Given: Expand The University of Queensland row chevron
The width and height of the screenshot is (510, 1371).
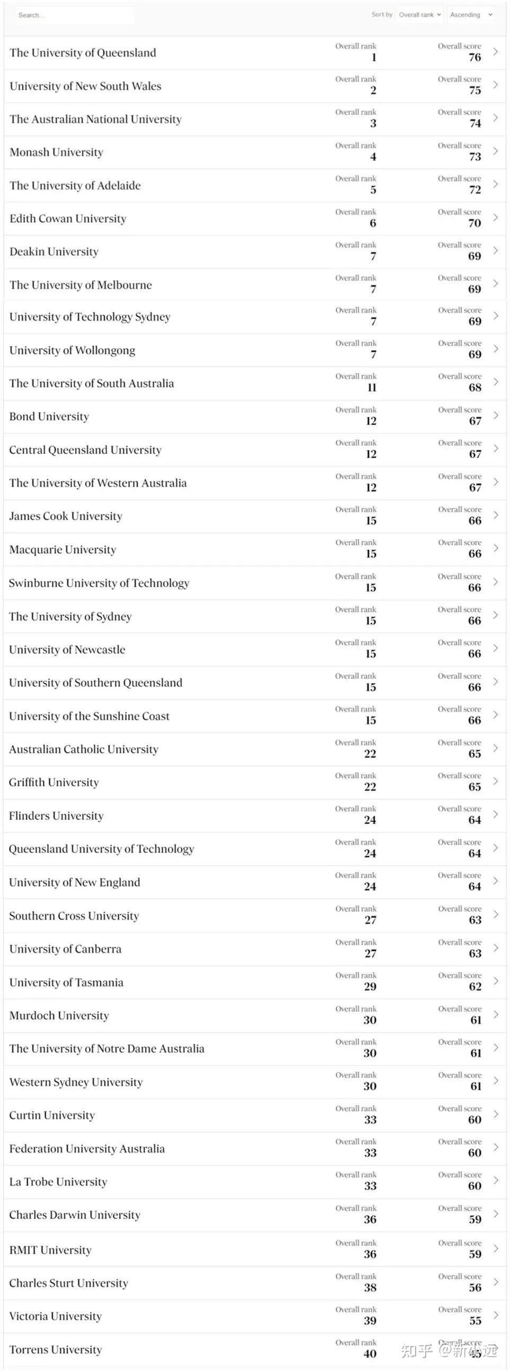Looking at the screenshot, I should click(496, 51).
